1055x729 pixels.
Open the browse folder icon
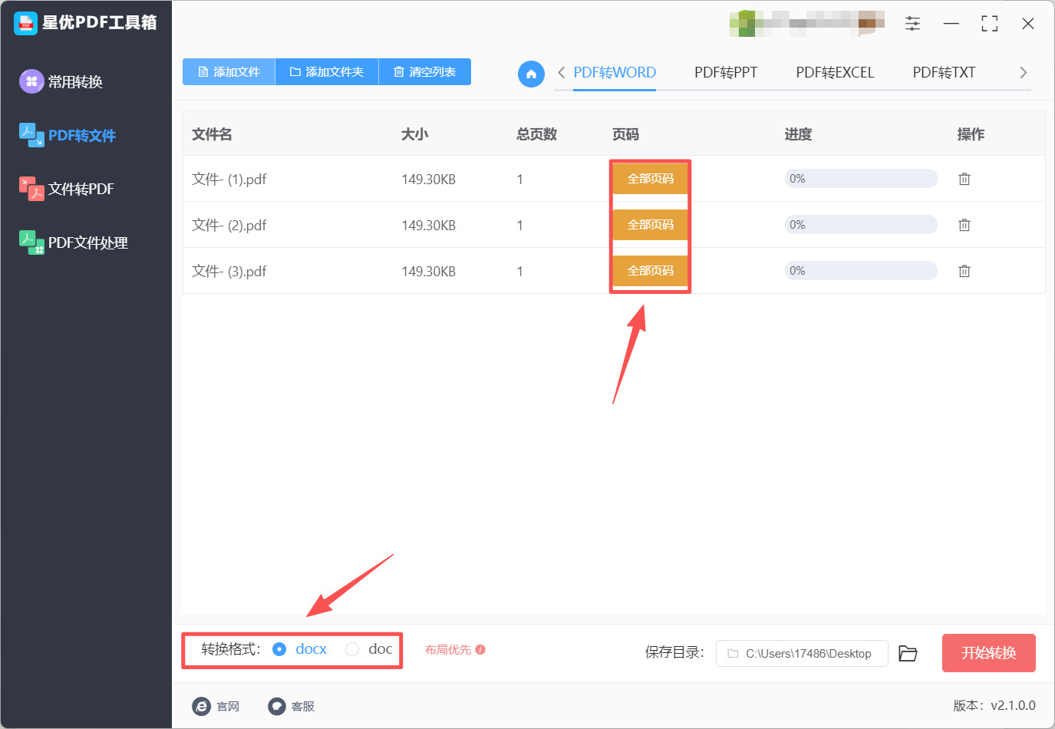tap(908, 653)
